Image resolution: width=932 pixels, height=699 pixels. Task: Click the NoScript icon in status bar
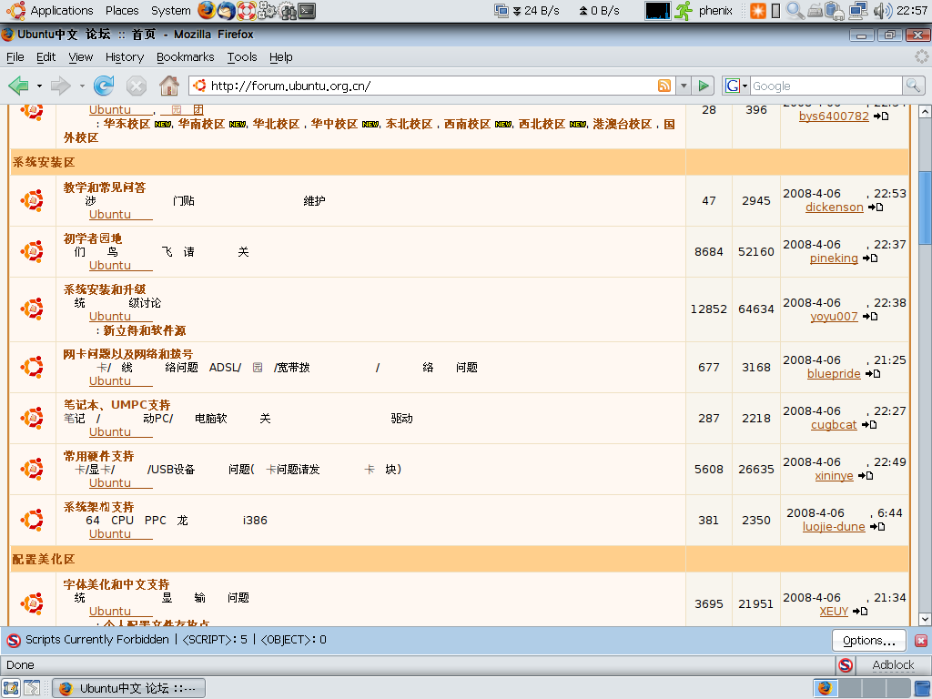tap(846, 665)
